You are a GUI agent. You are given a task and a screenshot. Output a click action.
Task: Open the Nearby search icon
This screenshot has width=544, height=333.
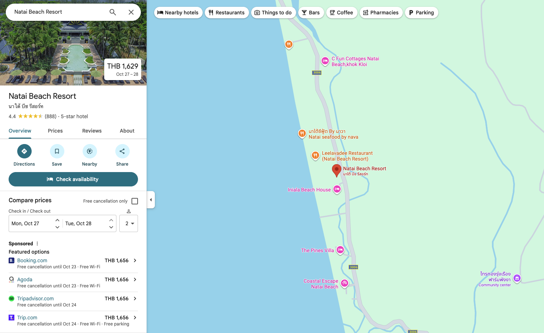click(x=90, y=151)
